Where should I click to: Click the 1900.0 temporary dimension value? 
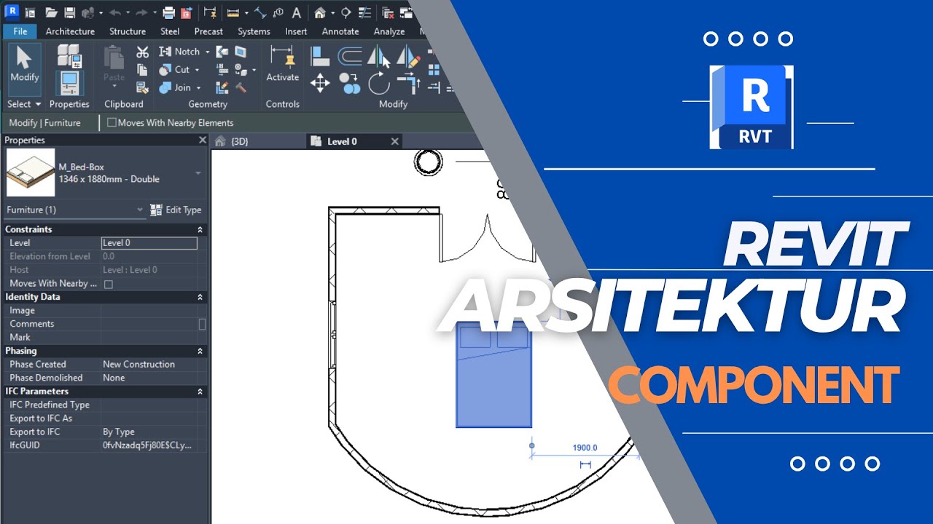tap(585, 448)
